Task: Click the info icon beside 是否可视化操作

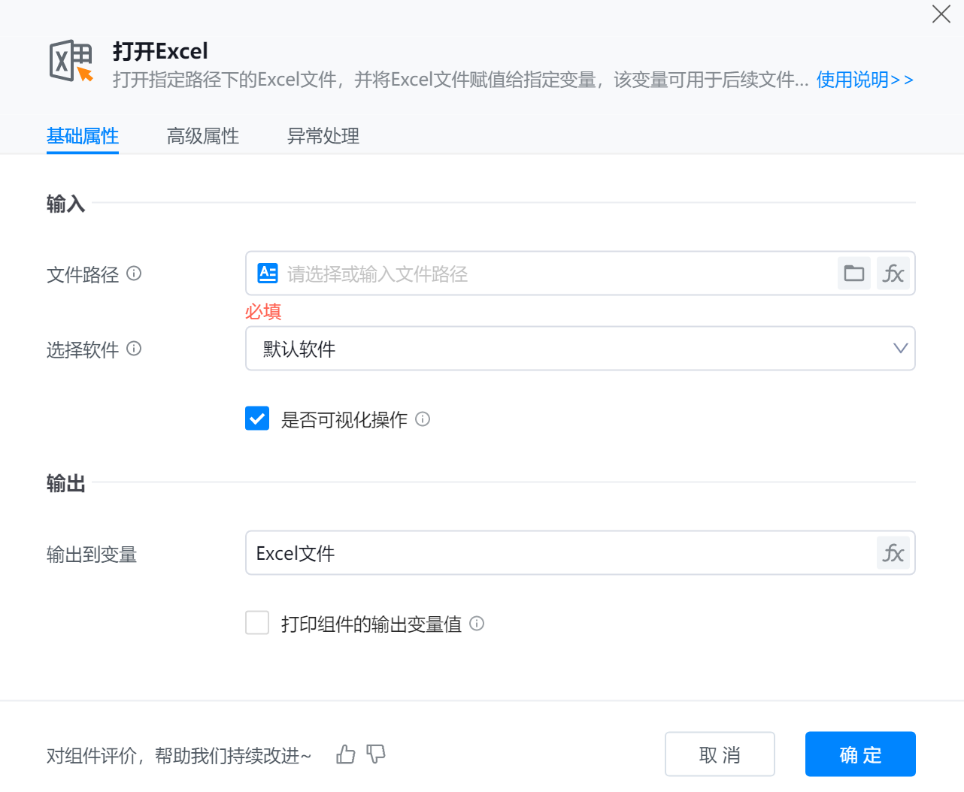Action: (x=423, y=419)
